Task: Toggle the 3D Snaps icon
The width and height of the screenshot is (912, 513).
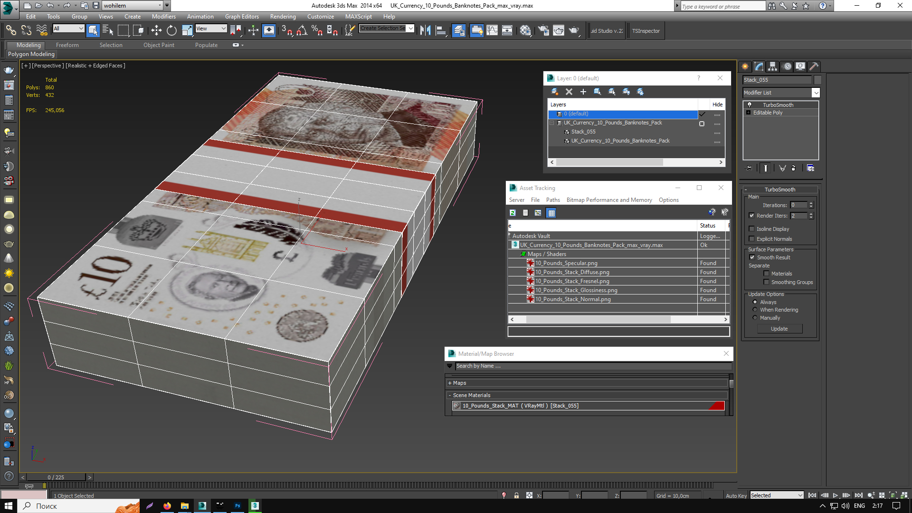Action: pos(286,30)
